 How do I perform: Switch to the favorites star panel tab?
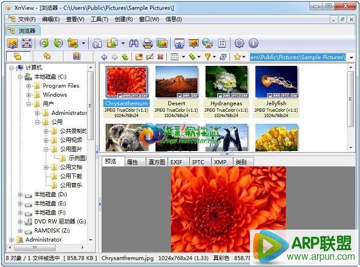47,56
